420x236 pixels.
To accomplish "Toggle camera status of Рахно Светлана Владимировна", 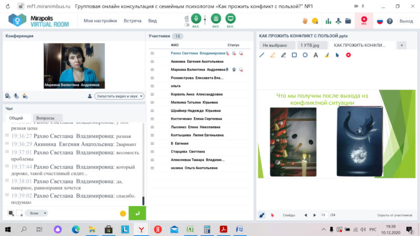I will (x=234, y=53).
